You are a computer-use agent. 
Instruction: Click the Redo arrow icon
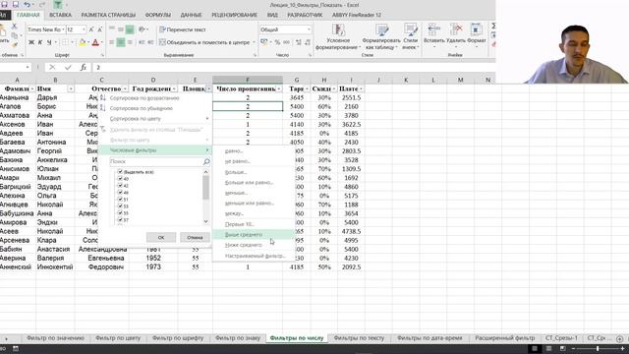click(41, 4)
